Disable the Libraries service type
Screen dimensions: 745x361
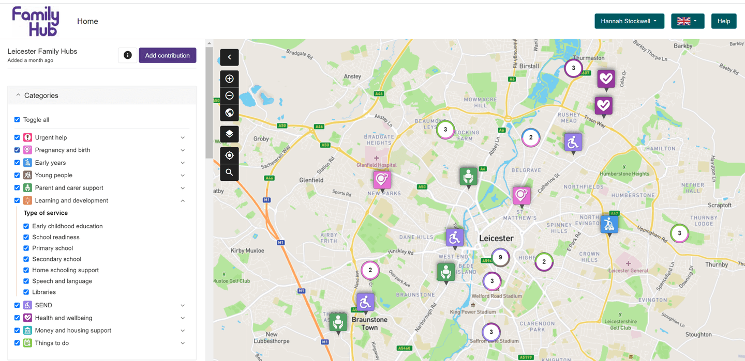coord(26,292)
